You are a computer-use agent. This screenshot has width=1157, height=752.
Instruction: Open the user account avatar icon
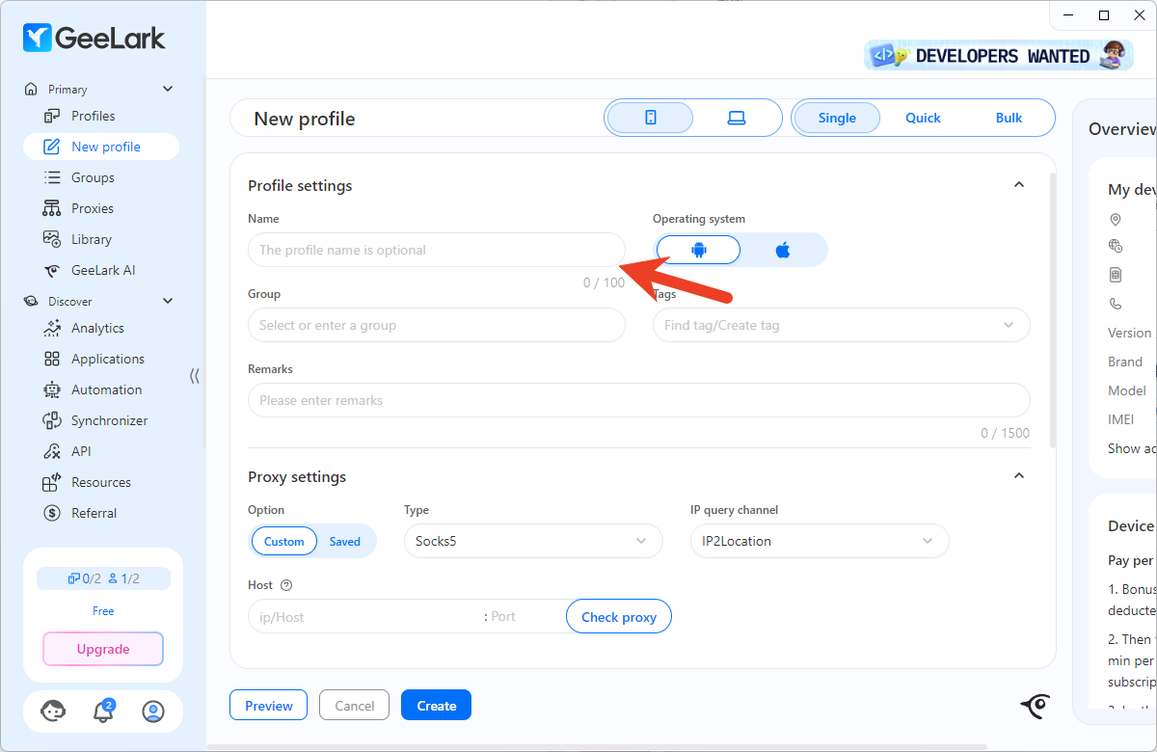click(x=152, y=712)
